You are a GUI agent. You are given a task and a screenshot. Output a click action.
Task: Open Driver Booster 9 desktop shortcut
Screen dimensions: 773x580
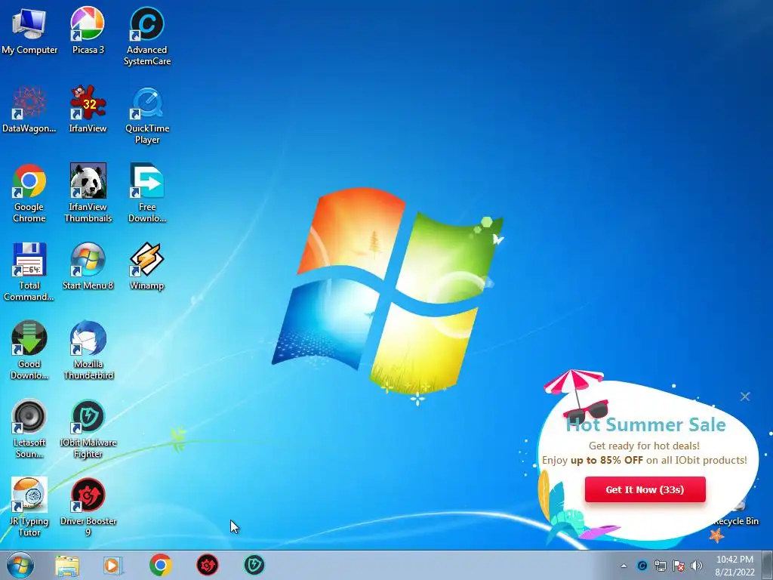pos(88,507)
